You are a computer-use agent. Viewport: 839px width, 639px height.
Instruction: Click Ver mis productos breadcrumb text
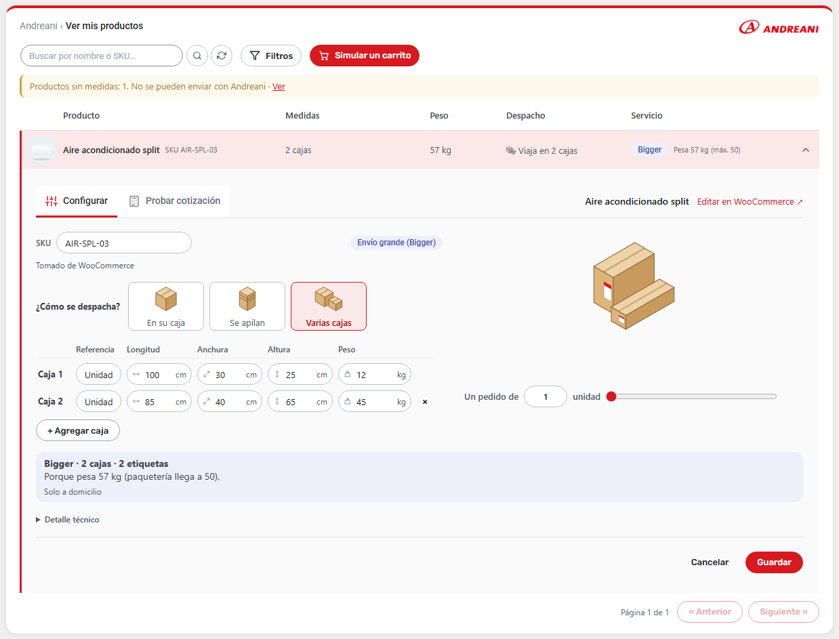(104, 26)
